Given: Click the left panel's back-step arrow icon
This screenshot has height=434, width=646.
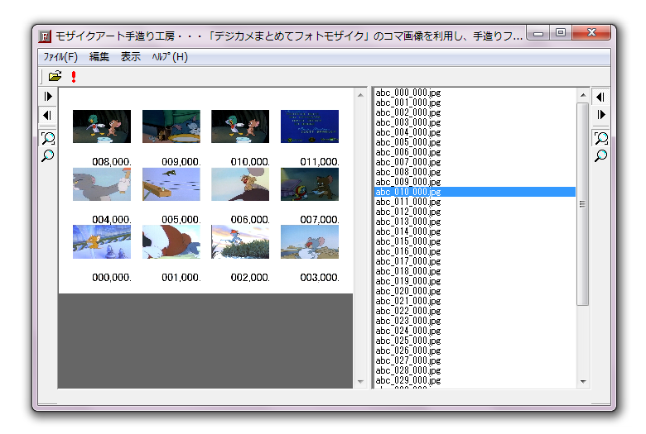Looking at the screenshot, I should click(x=48, y=115).
